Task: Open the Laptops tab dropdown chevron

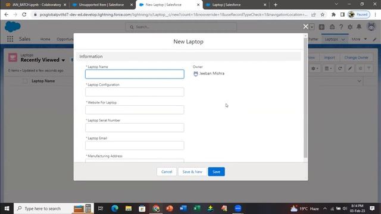Action: [343, 39]
